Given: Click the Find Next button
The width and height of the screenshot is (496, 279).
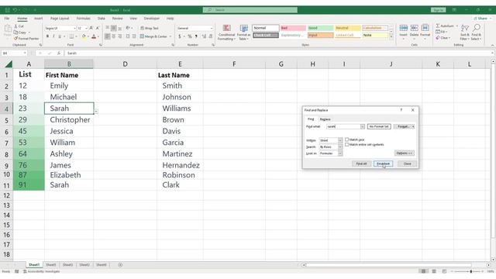Looking at the screenshot, I should (383, 164).
